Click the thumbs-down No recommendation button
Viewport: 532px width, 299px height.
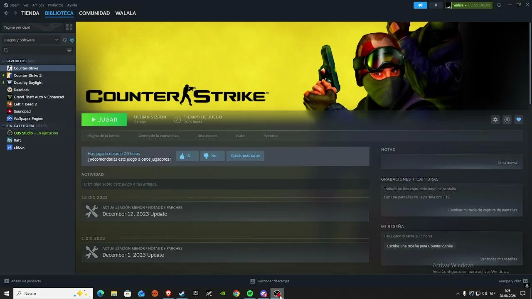(x=212, y=156)
